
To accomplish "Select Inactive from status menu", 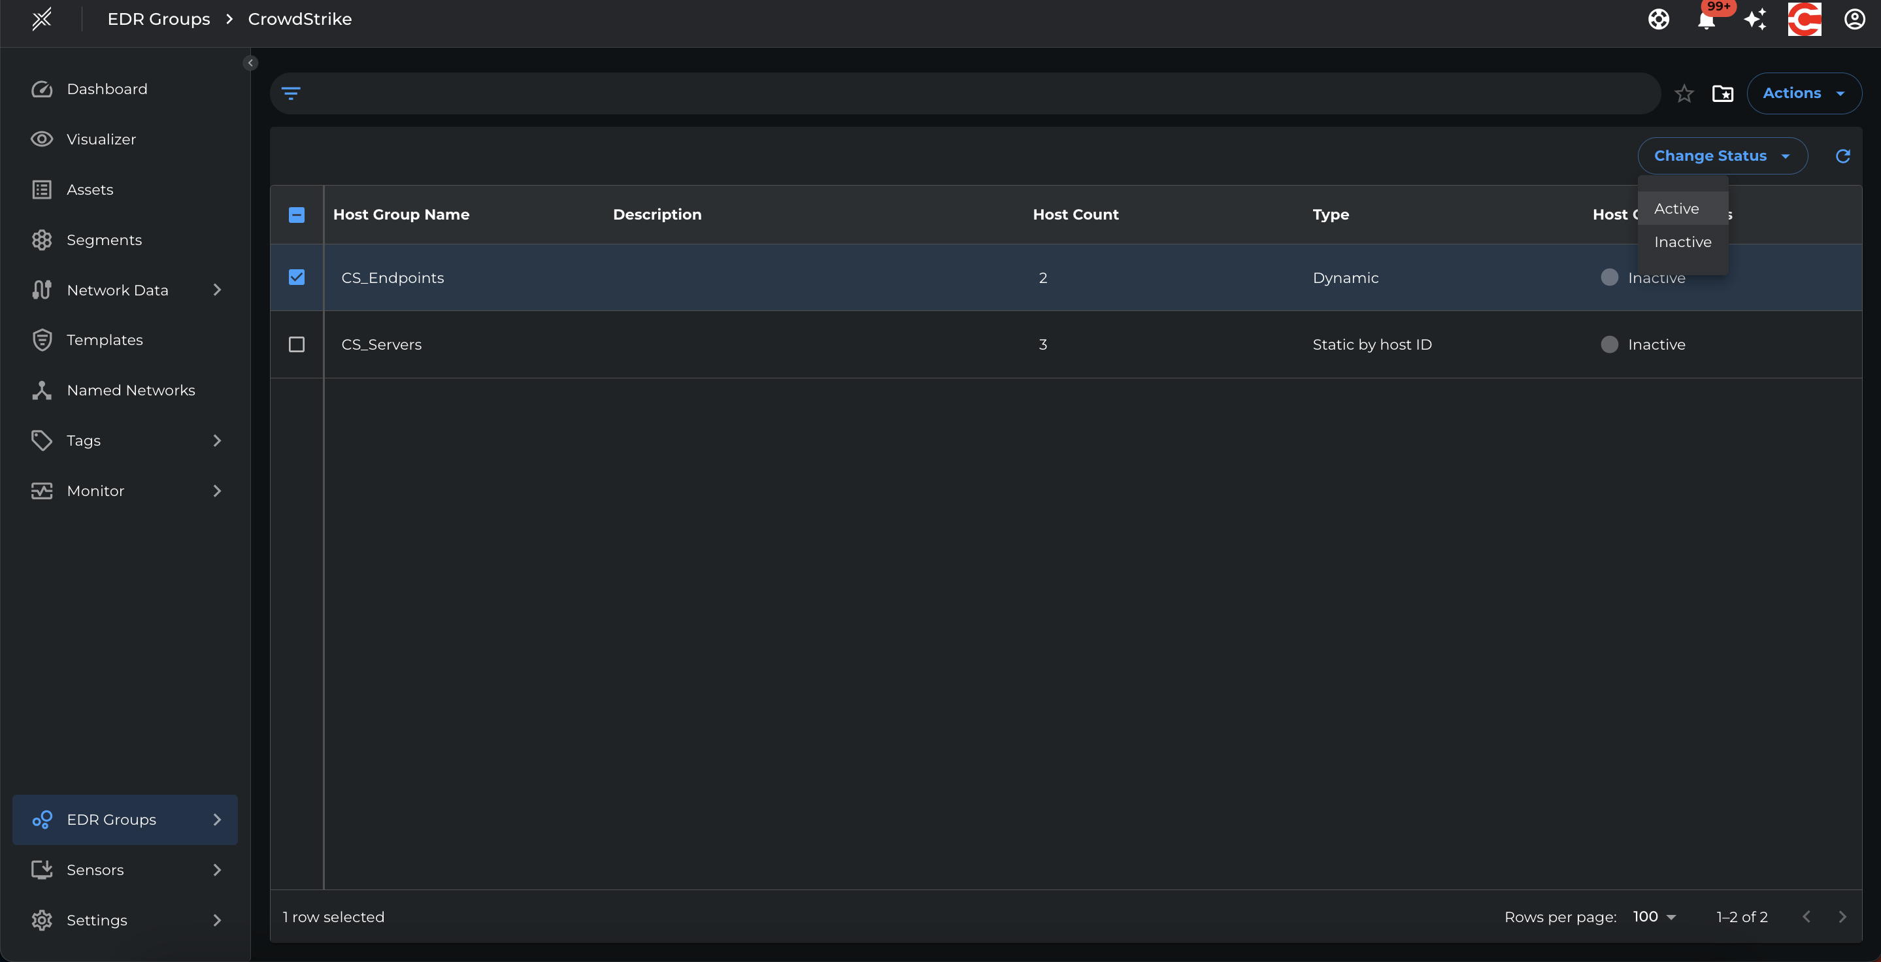I will coord(1682,242).
